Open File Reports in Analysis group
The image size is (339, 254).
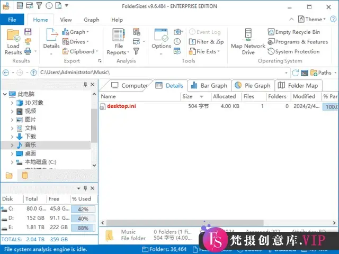pos(118,42)
